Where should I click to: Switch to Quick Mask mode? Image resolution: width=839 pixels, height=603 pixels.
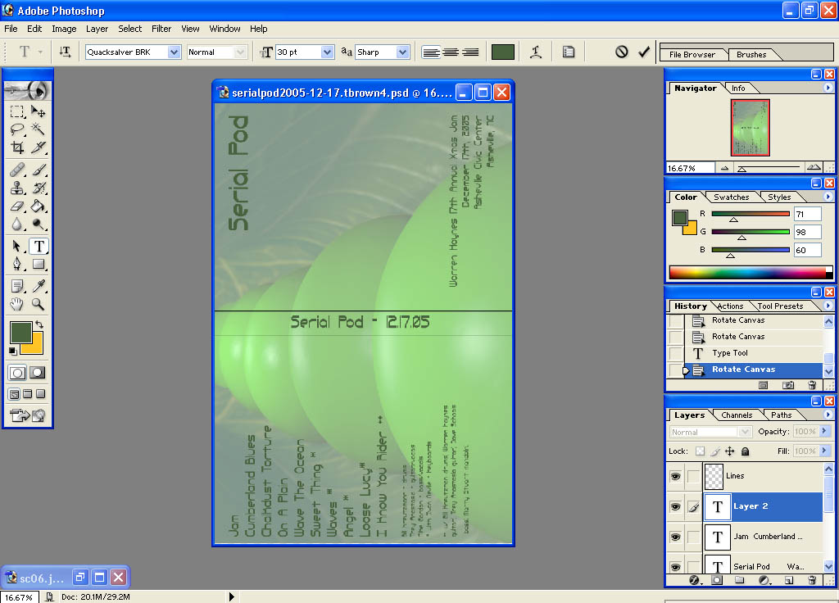pos(38,373)
